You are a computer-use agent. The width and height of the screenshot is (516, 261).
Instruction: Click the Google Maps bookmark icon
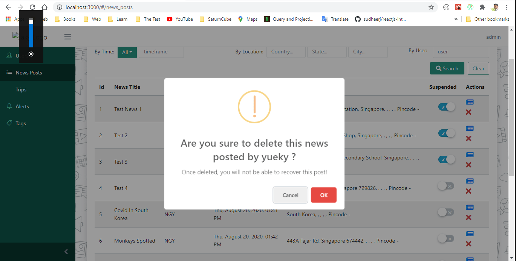240,19
